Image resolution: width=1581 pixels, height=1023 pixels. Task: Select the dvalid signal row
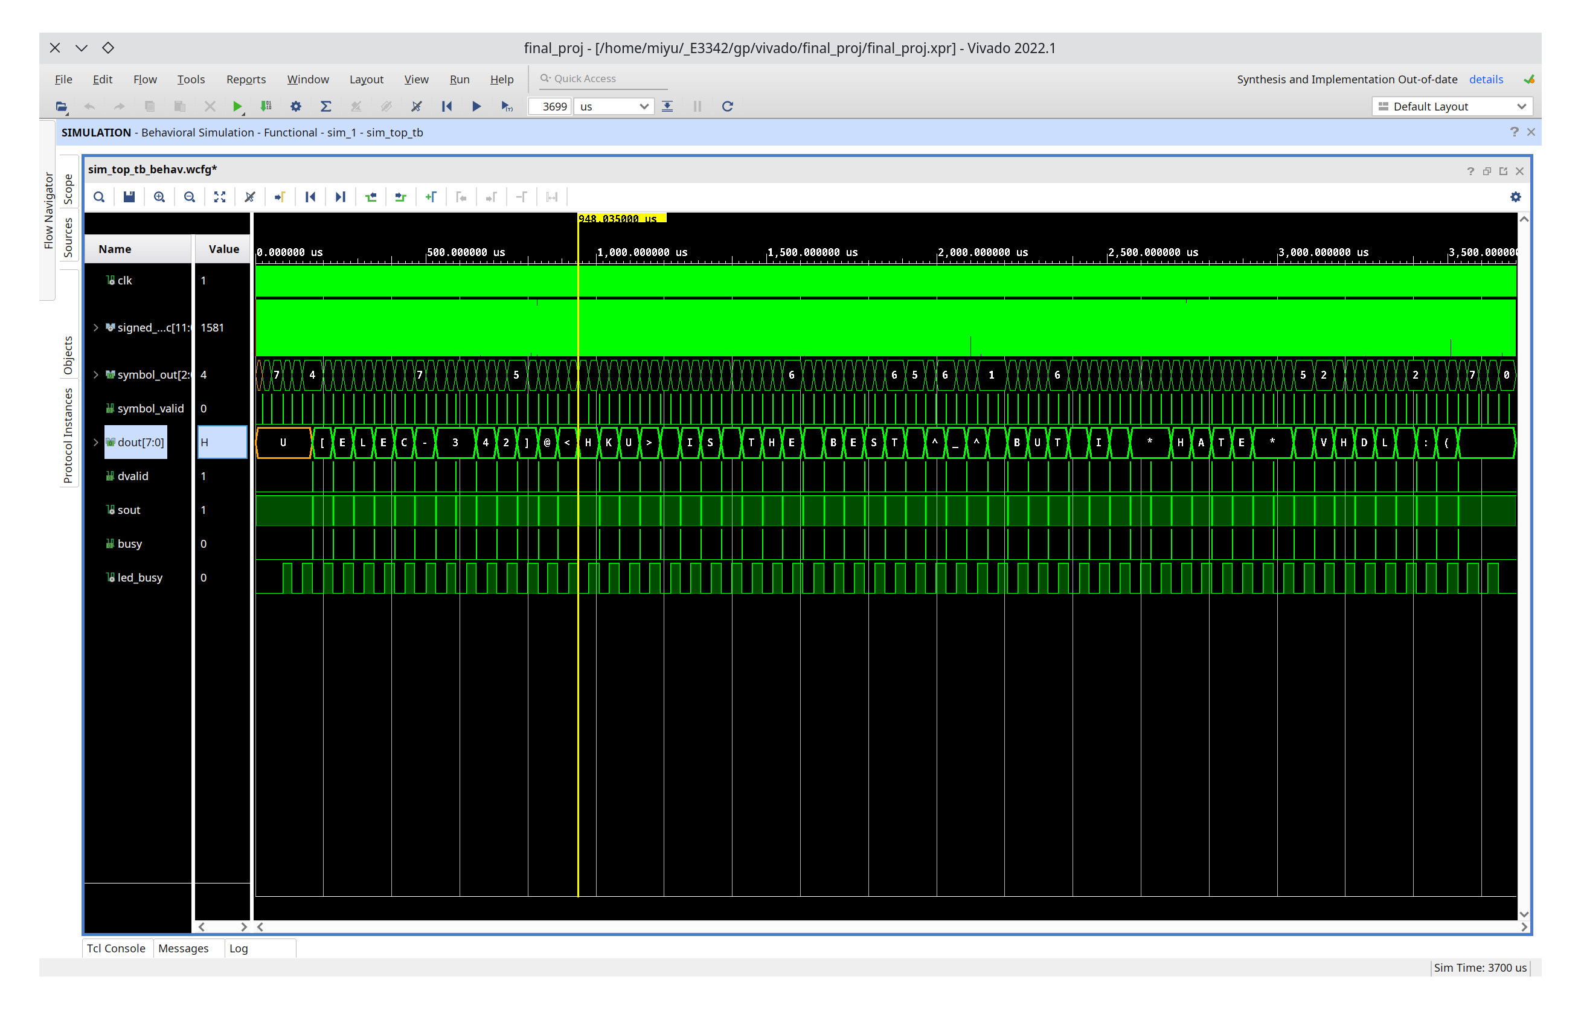(x=133, y=476)
